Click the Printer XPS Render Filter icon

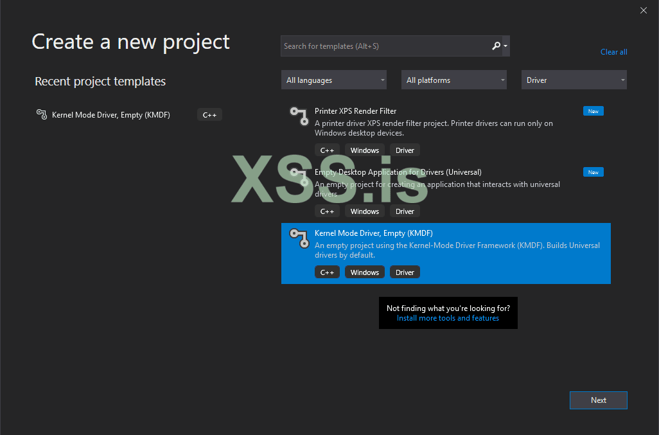299,116
